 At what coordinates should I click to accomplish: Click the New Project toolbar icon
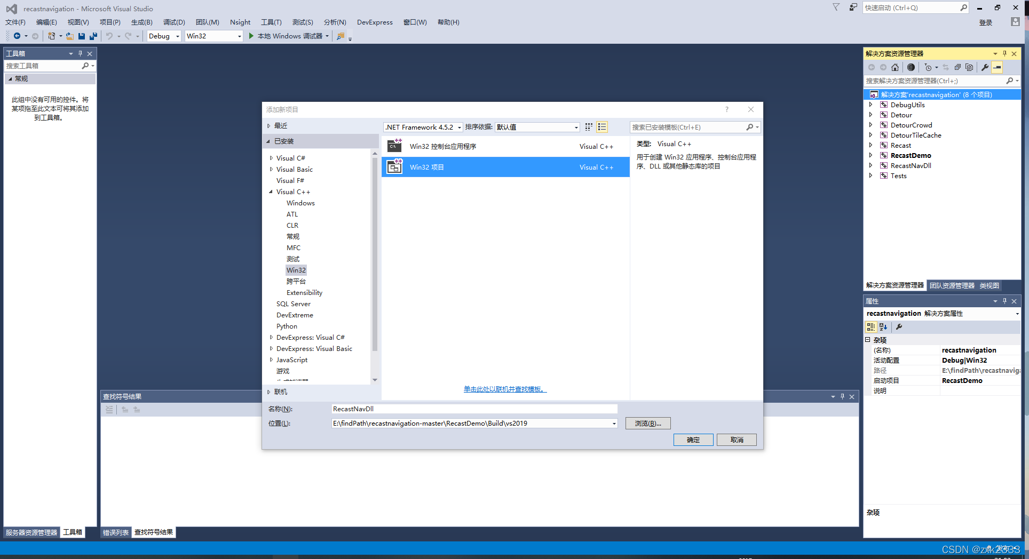point(51,36)
